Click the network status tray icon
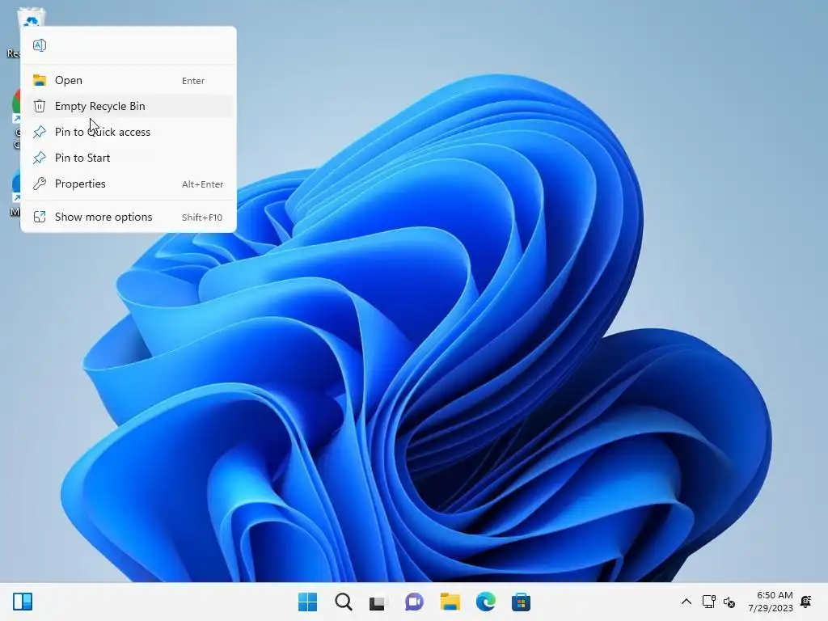 [x=708, y=602]
